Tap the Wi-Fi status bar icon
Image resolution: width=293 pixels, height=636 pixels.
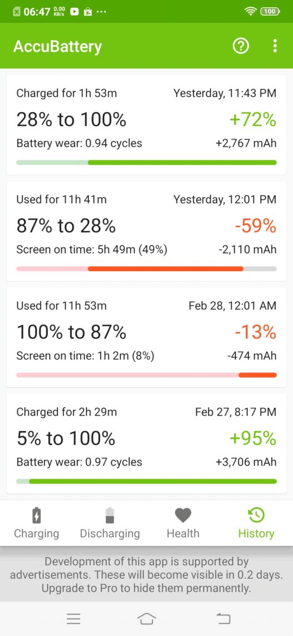tap(251, 12)
